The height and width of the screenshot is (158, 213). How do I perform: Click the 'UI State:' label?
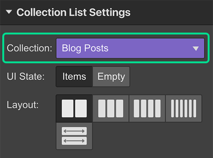pyautogui.click(x=26, y=77)
